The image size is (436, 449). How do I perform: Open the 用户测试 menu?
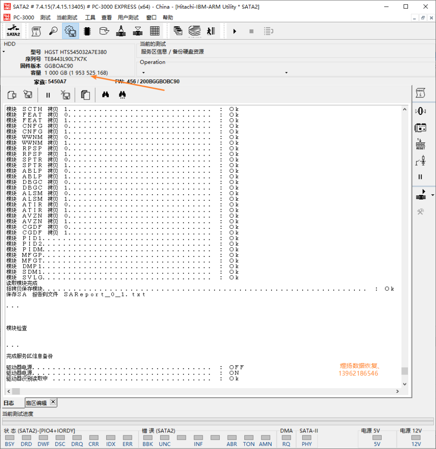point(128,18)
